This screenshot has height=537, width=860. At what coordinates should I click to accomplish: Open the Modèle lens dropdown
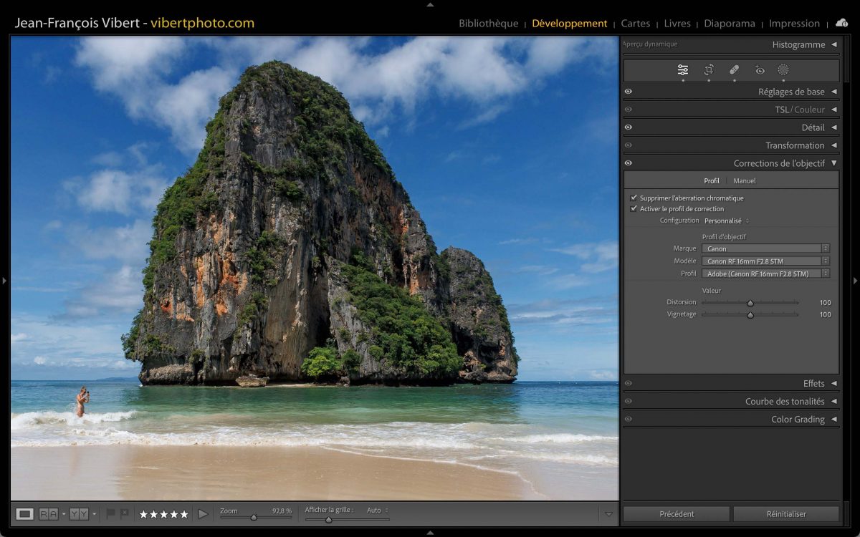pos(765,261)
